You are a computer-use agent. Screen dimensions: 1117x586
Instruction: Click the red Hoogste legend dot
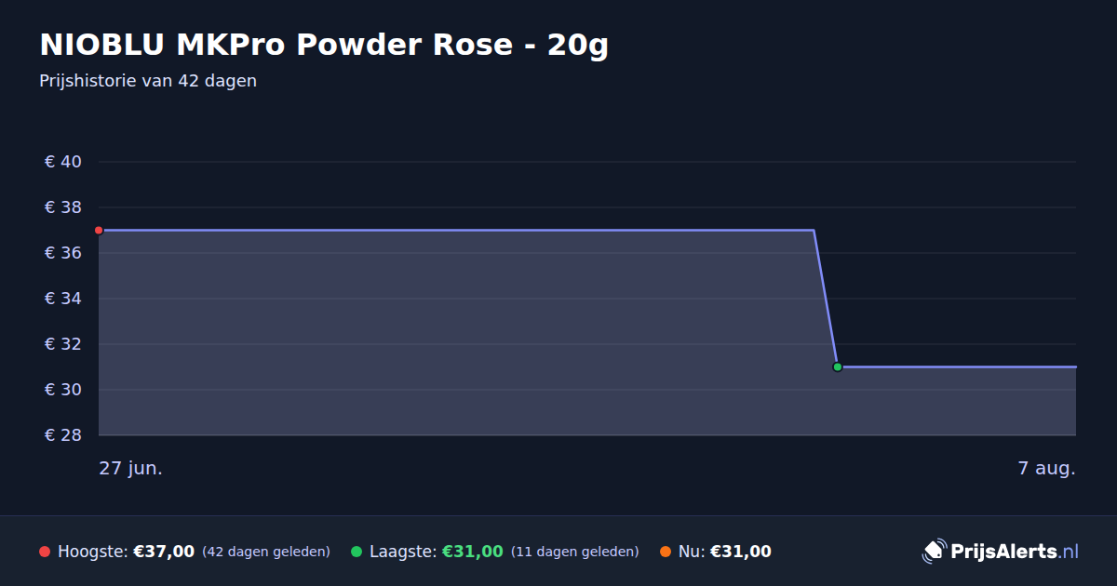tap(45, 552)
